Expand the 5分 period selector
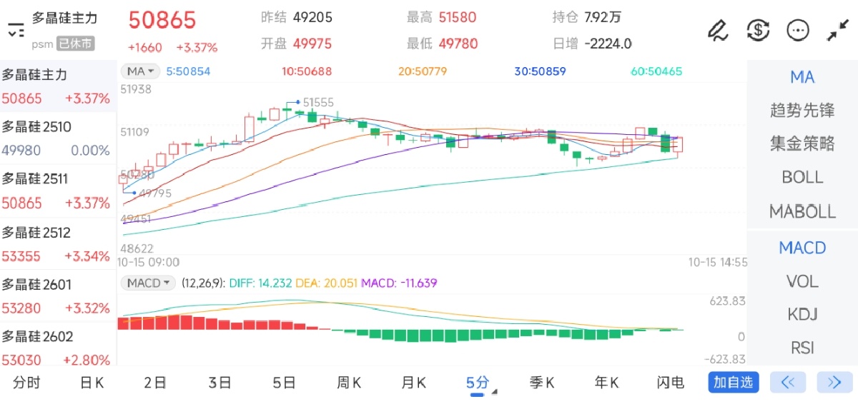Viewport: 858px width, 409px height. click(481, 383)
